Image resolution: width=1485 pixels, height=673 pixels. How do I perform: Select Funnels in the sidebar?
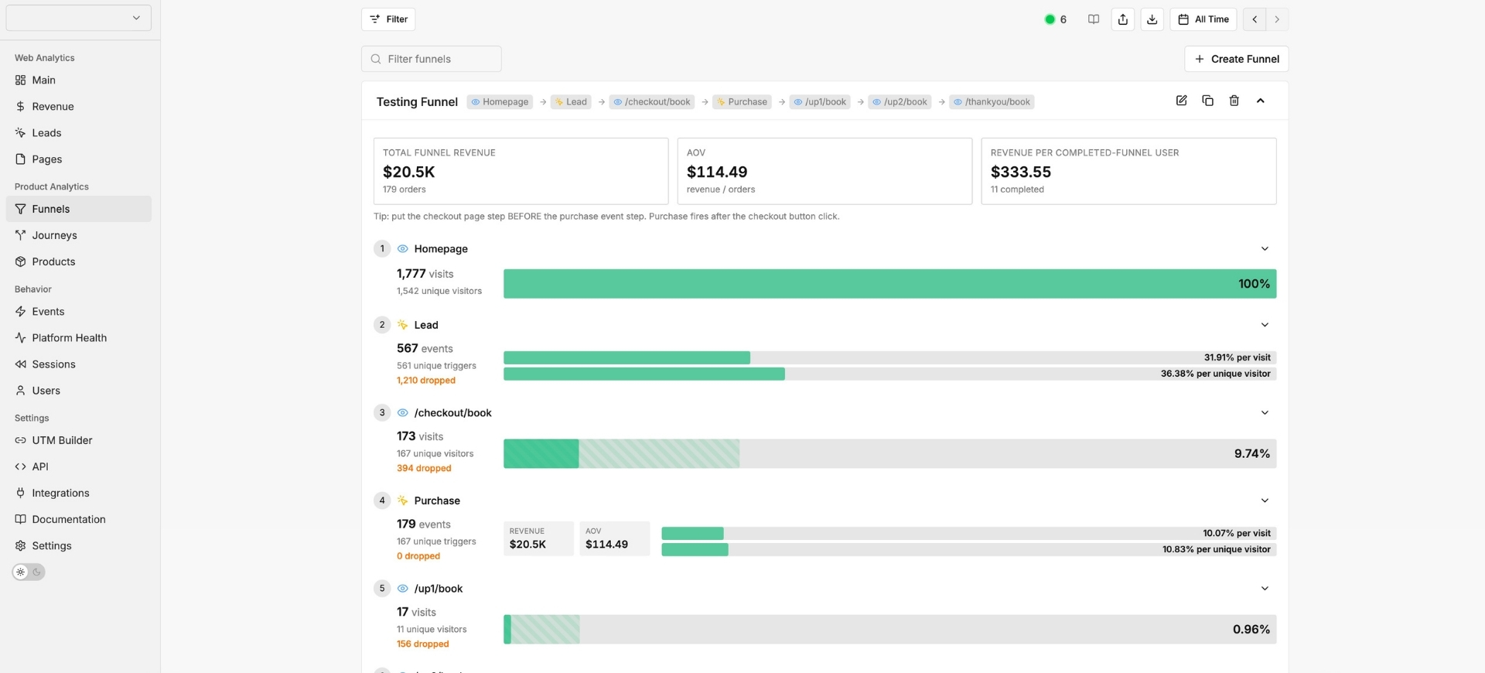pyautogui.click(x=78, y=209)
